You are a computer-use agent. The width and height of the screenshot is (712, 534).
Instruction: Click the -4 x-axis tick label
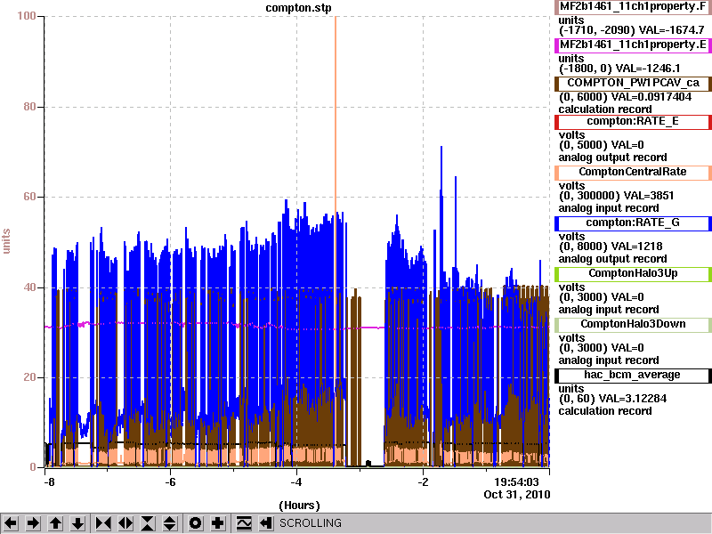296,482
